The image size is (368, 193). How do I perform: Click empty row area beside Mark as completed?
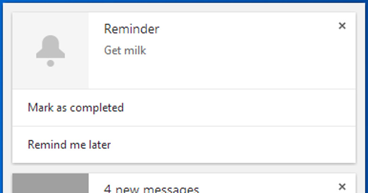[239, 108]
